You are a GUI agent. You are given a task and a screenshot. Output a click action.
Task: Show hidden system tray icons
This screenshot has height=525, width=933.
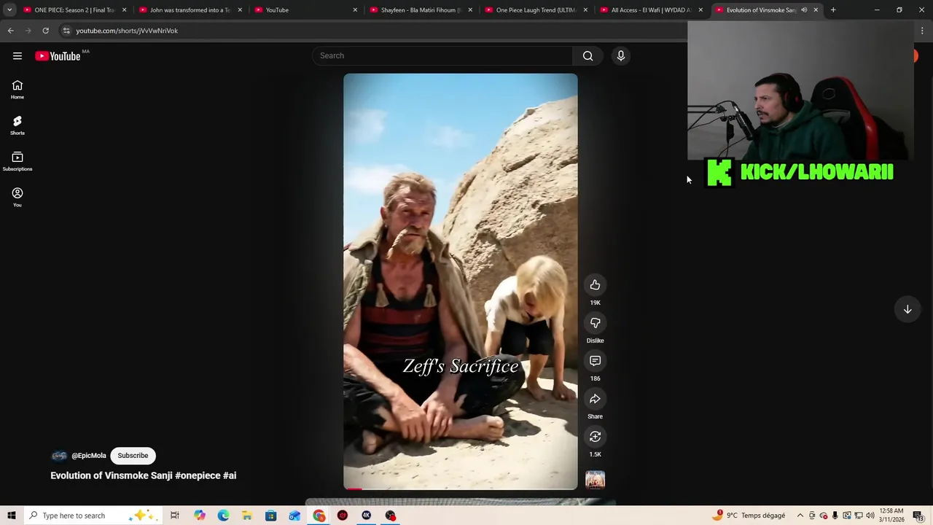coord(800,516)
